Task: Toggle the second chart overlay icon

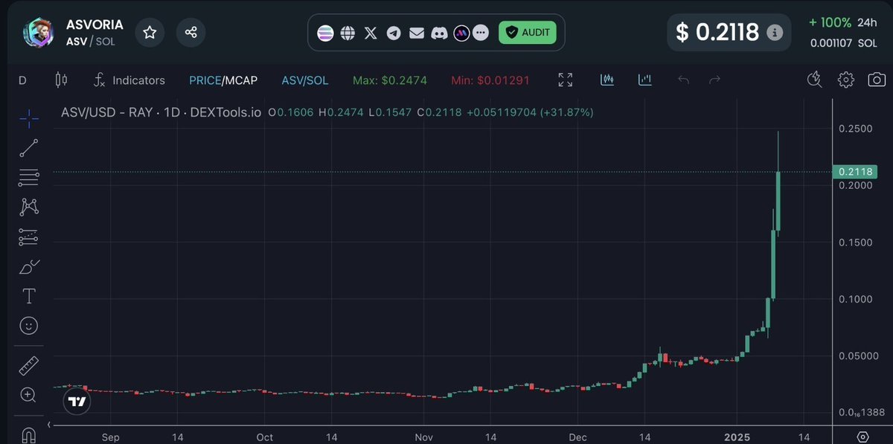Action: (x=644, y=80)
